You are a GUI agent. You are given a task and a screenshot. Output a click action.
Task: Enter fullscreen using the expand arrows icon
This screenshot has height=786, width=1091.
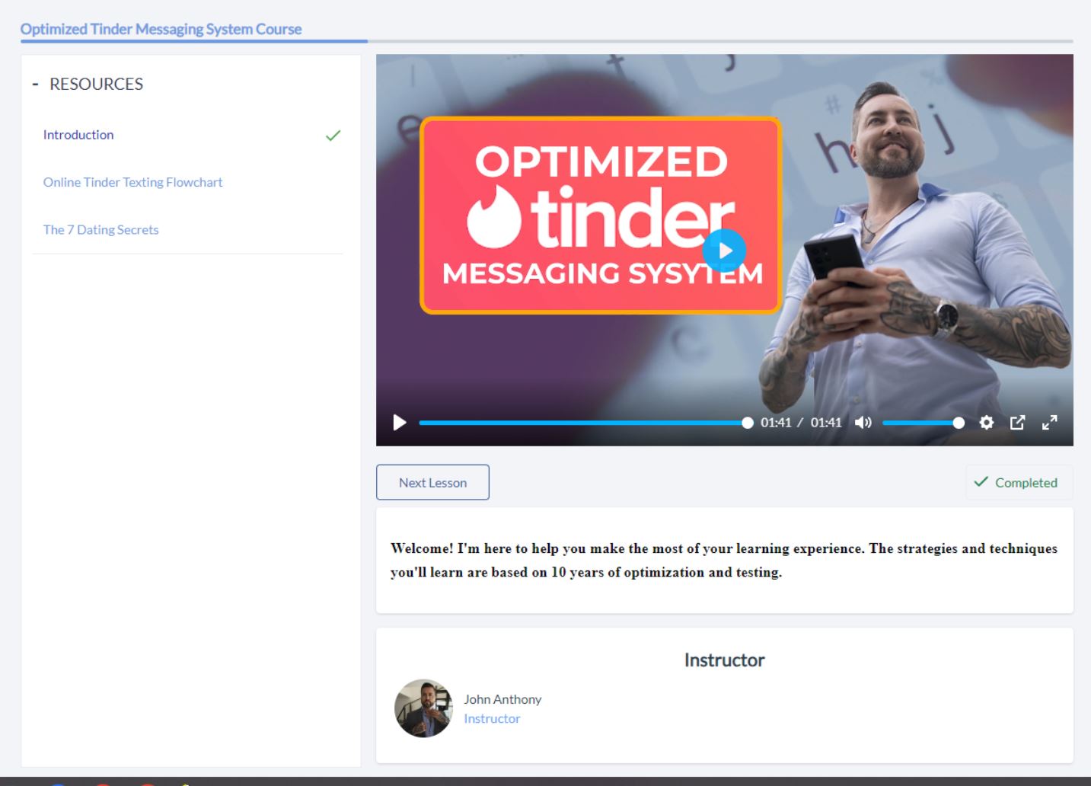pos(1050,423)
